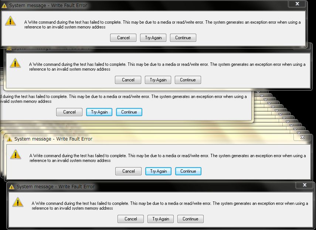Choose Try Again in the topmost dialog
Screen dimensions: 316x230
pos(153,38)
